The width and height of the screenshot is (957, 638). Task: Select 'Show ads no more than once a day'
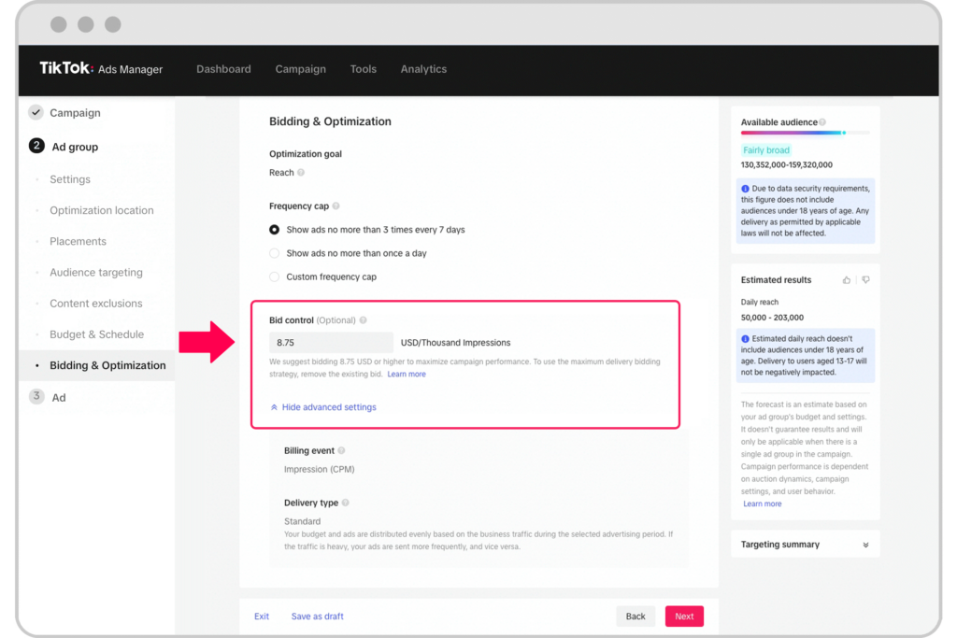click(x=275, y=253)
